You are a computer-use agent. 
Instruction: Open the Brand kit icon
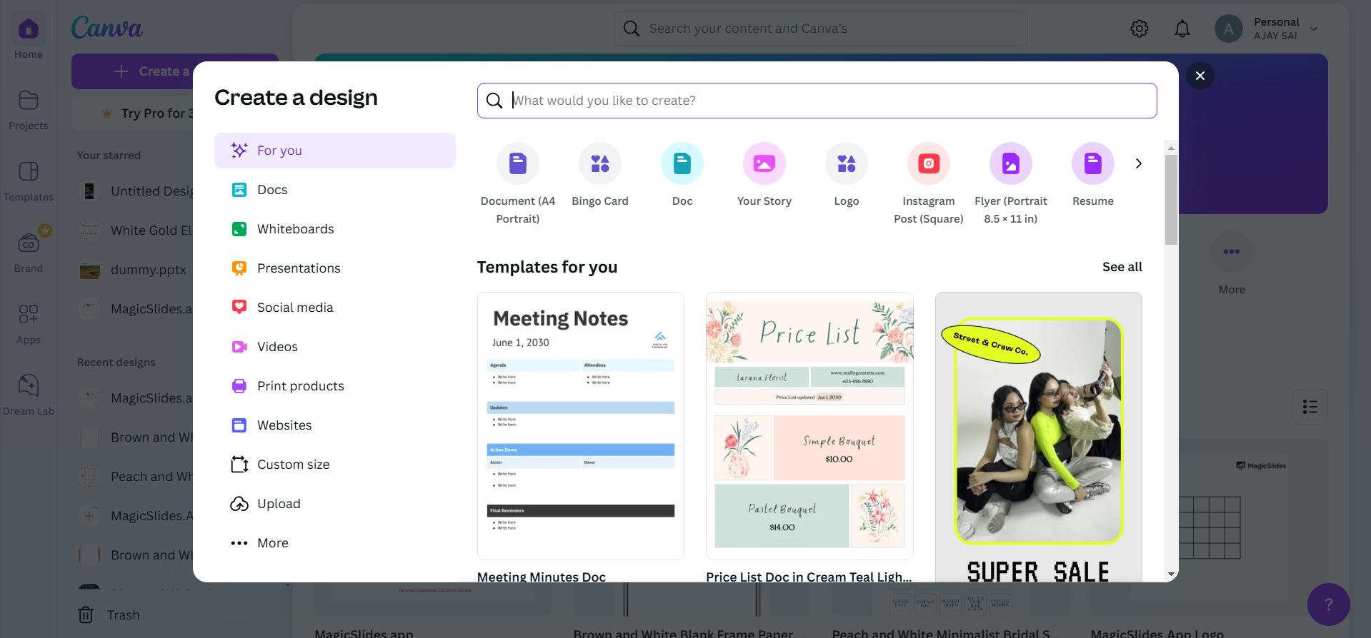point(29,243)
